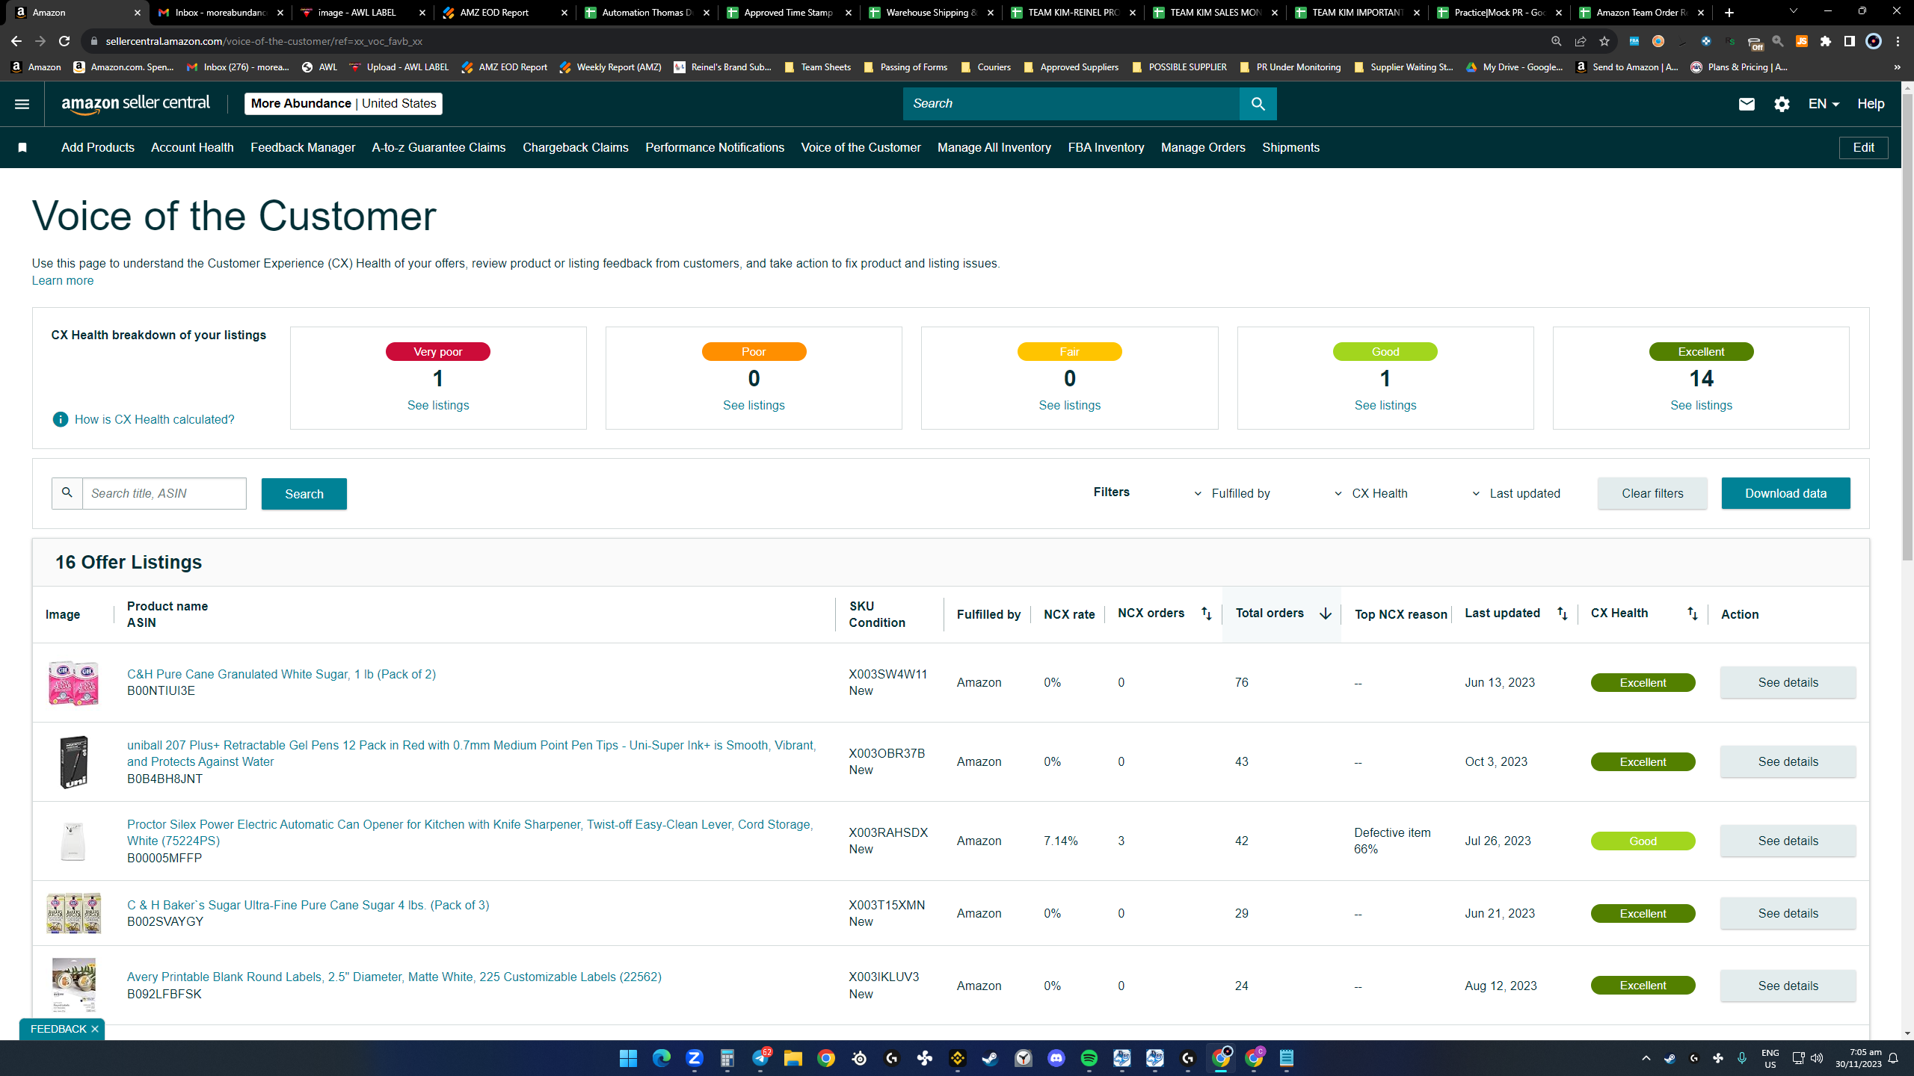1914x1076 pixels.
Task: Open the Help link in the header
Action: (x=1871, y=104)
